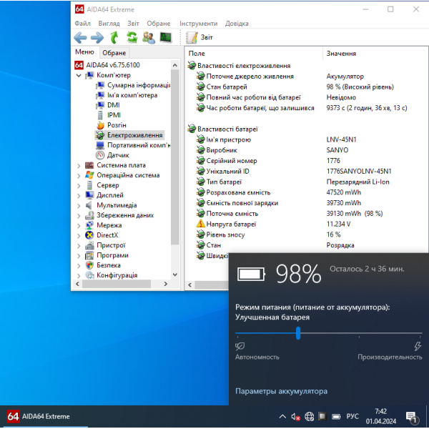This screenshot has height=429, width=429.
Task: Expand the Збереження даних node
Action: tap(79, 216)
